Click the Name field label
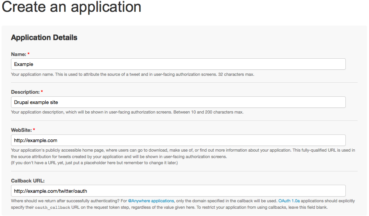Viewport: 369px width, 216px height. tap(19, 54)
